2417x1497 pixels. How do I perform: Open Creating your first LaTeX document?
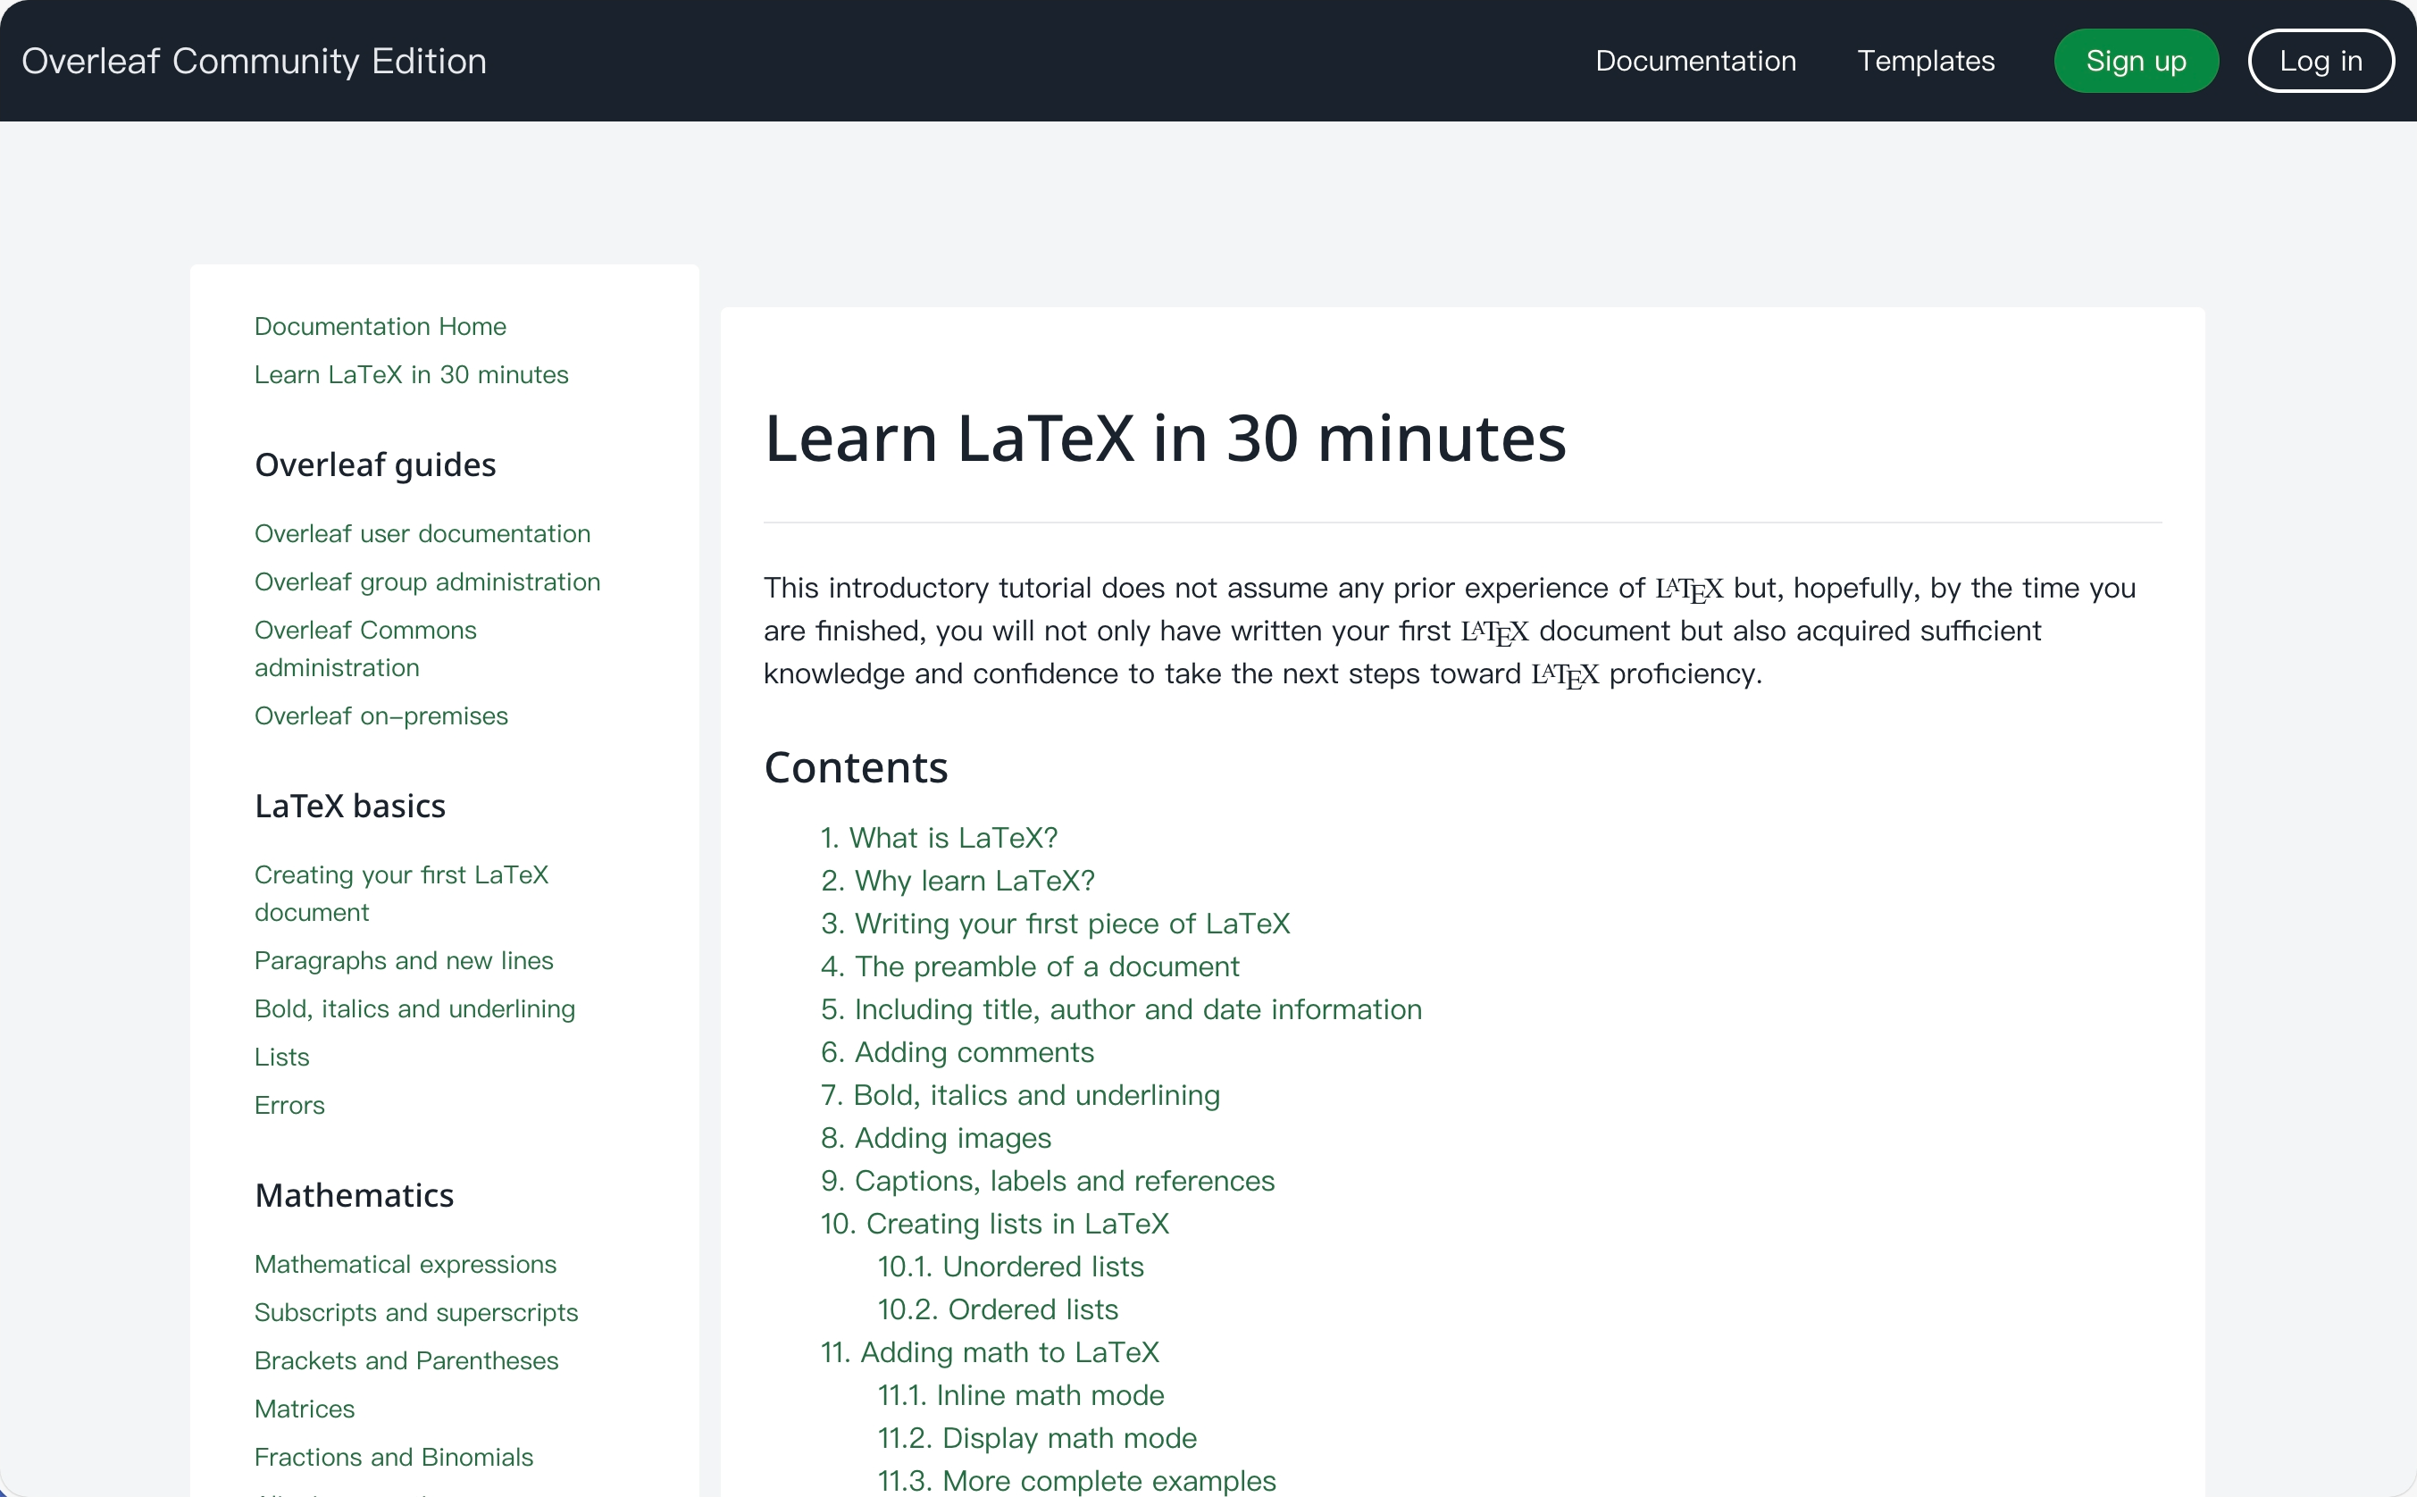pos(401,893)
